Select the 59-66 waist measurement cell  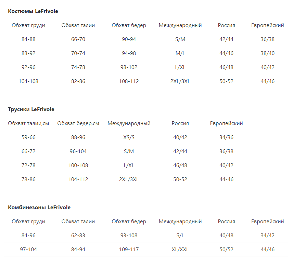coord(28,137)
